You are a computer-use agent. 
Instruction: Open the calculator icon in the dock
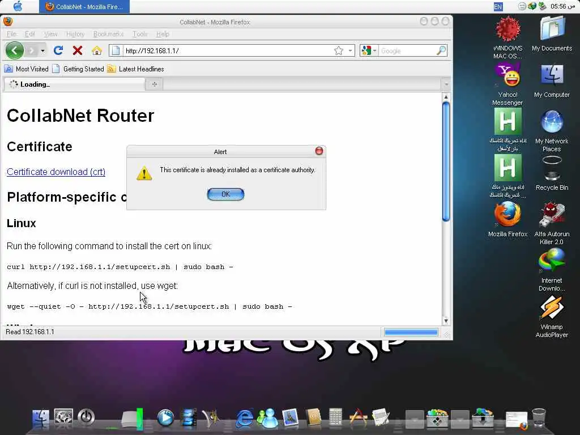pyautogui.click(x=335, y=417)
